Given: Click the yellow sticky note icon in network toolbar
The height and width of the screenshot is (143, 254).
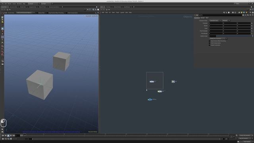Looking at the screenshot, I should click(242, 12).
